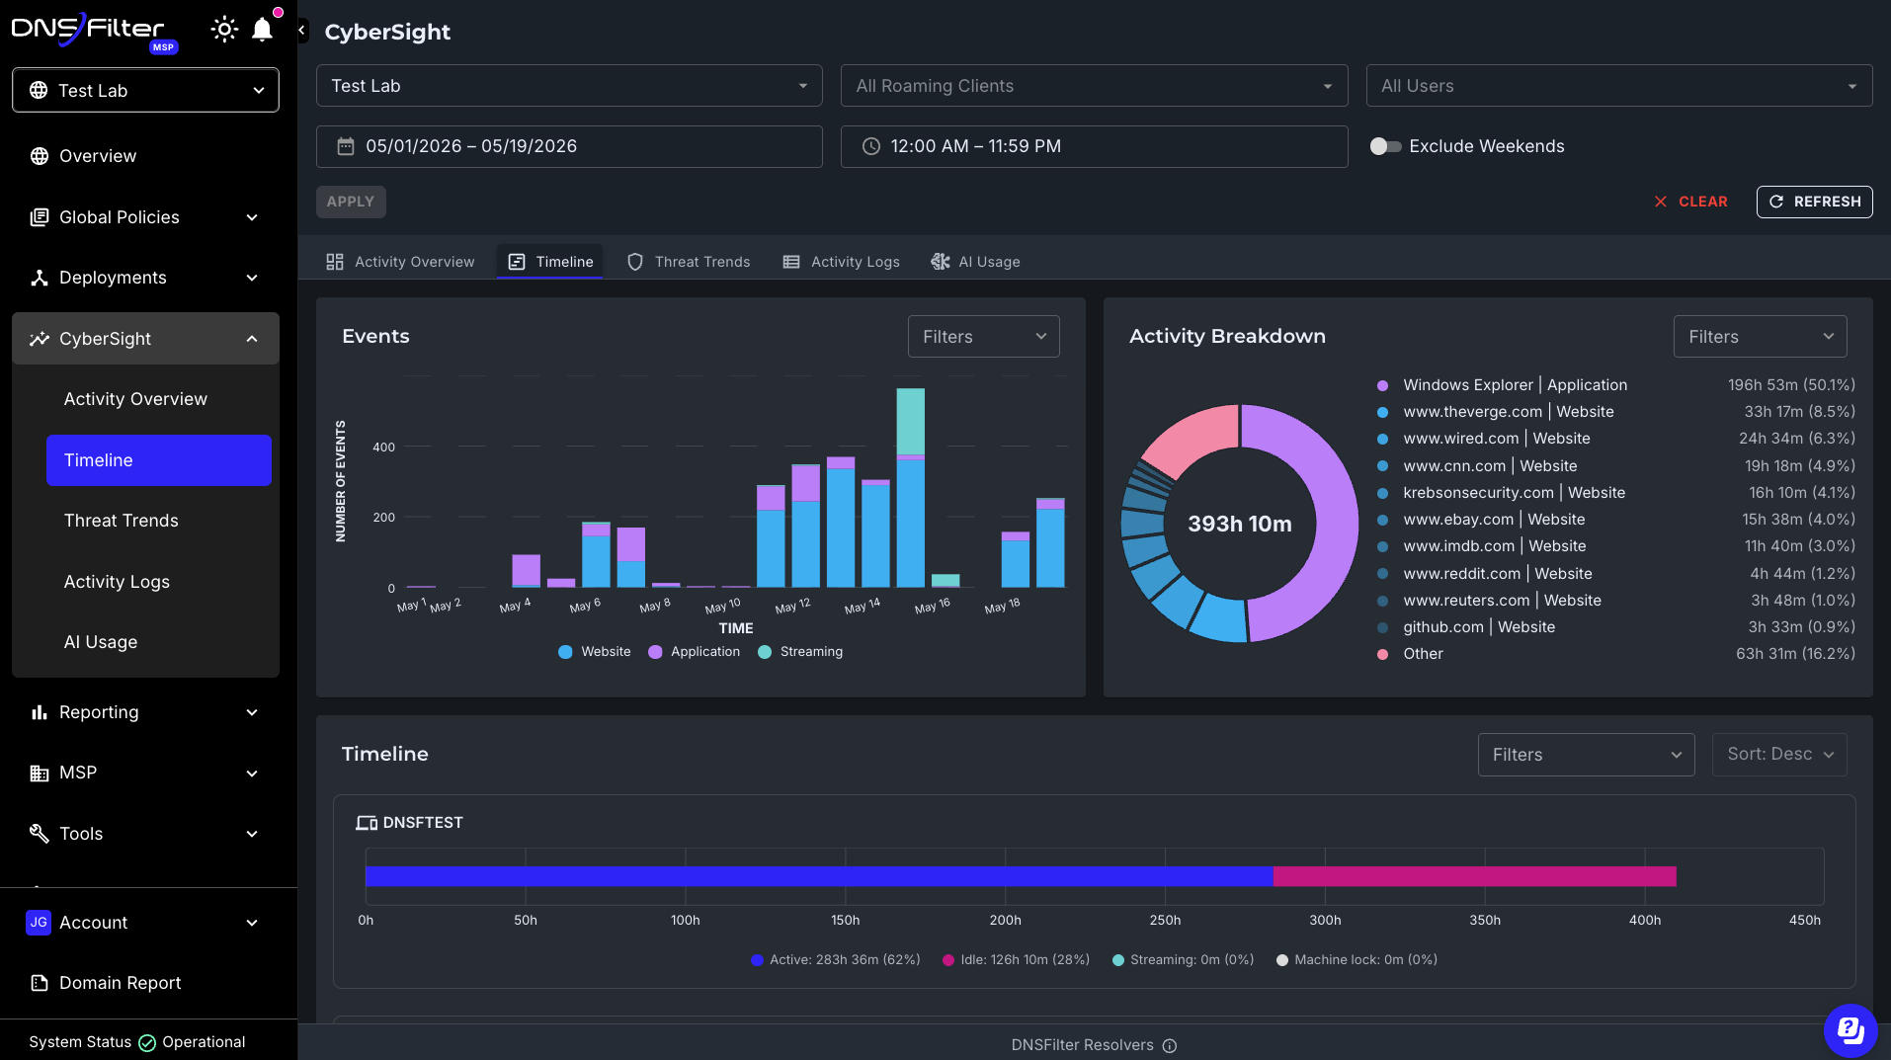1891x1060 pixels.
Task: Click blue Active segment of DNSFTEST bar
Action: pyautogui.click(x=819, y=876)
